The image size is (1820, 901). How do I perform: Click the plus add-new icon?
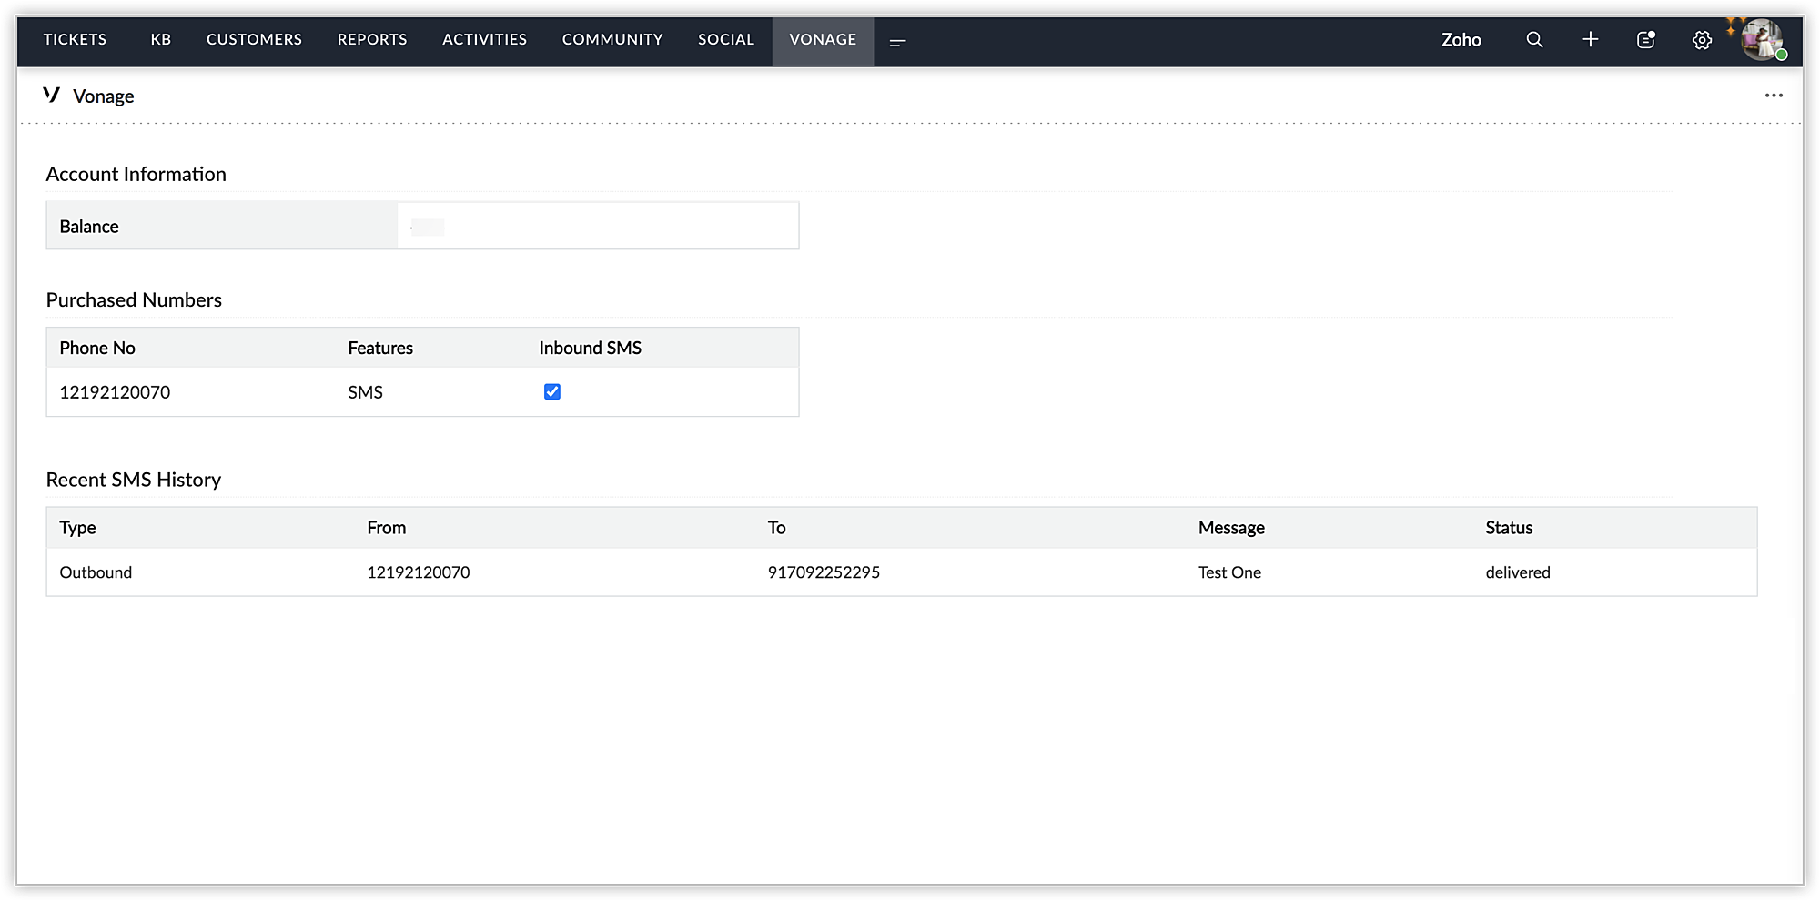point(1590,40)
